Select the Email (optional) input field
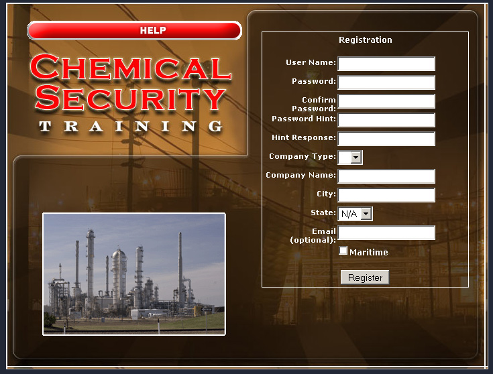Image resolution: width=493 pixels, height=374 pixels. point(386,233)
